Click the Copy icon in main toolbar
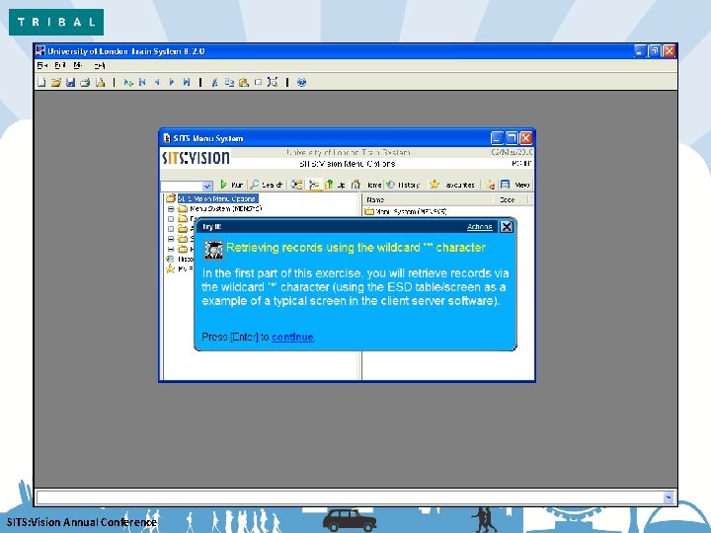 pos(229,82)
